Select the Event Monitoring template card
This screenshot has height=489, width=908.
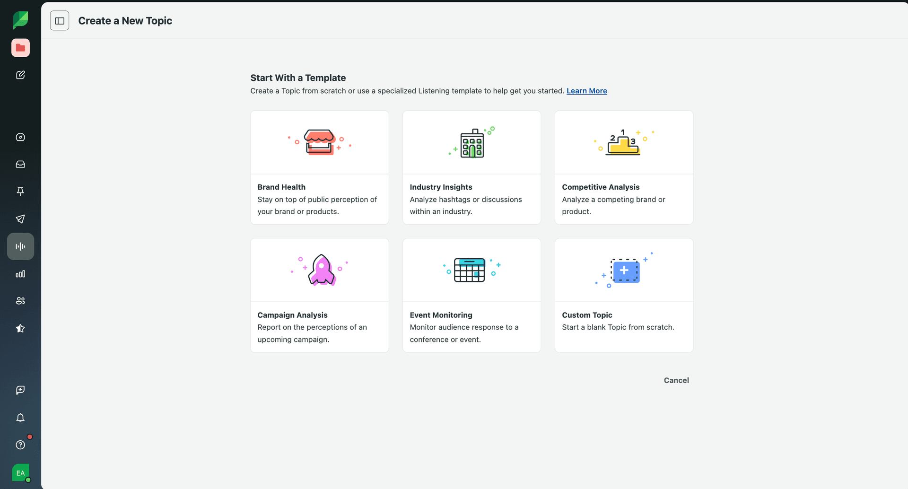[471, 295]
